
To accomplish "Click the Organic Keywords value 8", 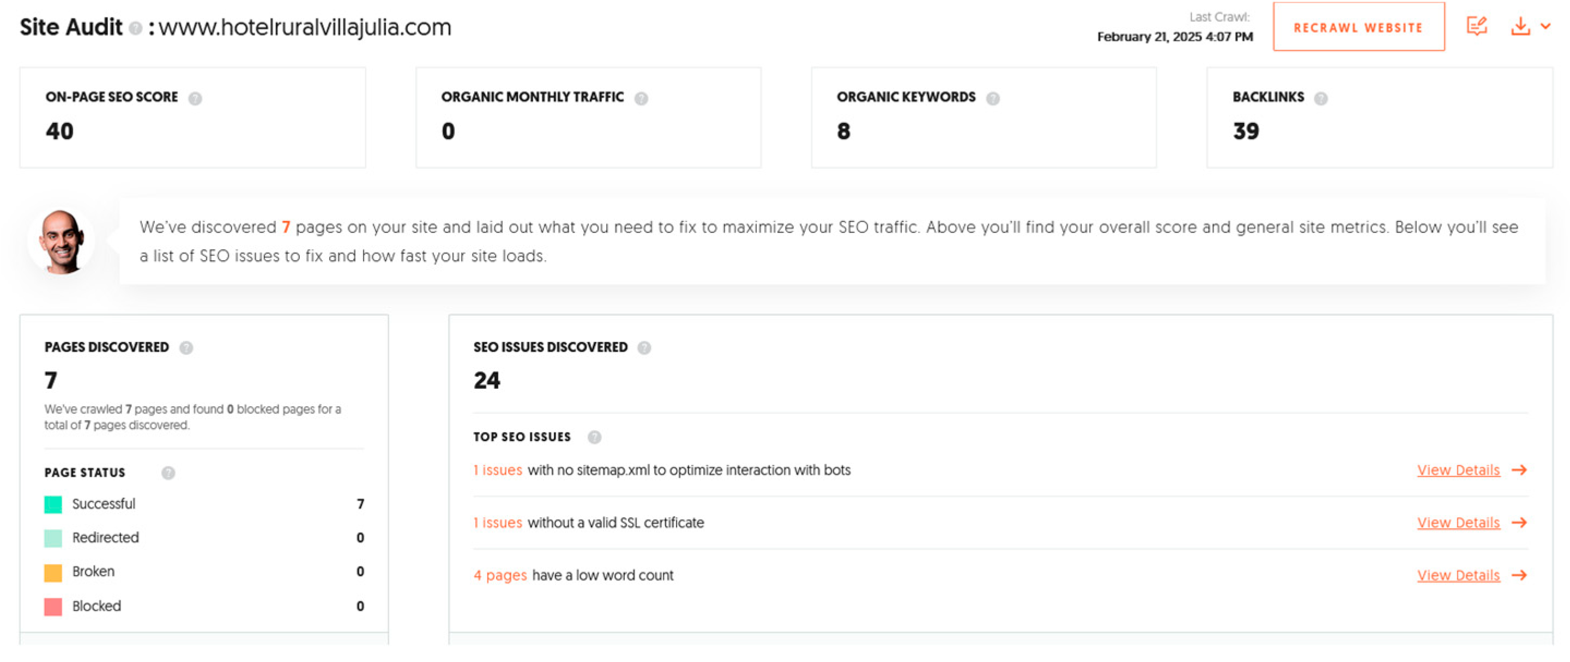I will pos(843,131).
